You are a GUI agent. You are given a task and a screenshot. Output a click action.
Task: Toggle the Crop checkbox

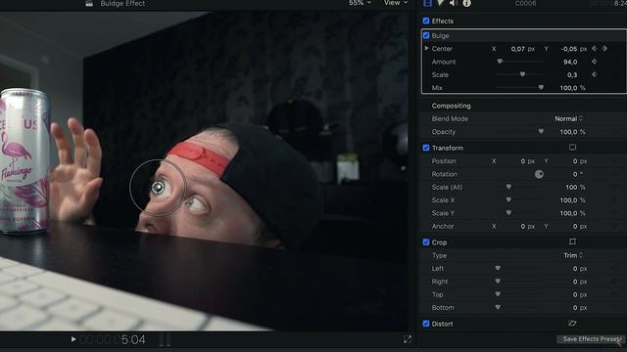tap(426, 242)
